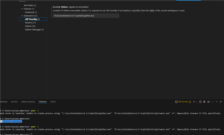Click the Kconfig: Python setting title
The width and height of the screenshot is (224, 135).
coord(60,7)
